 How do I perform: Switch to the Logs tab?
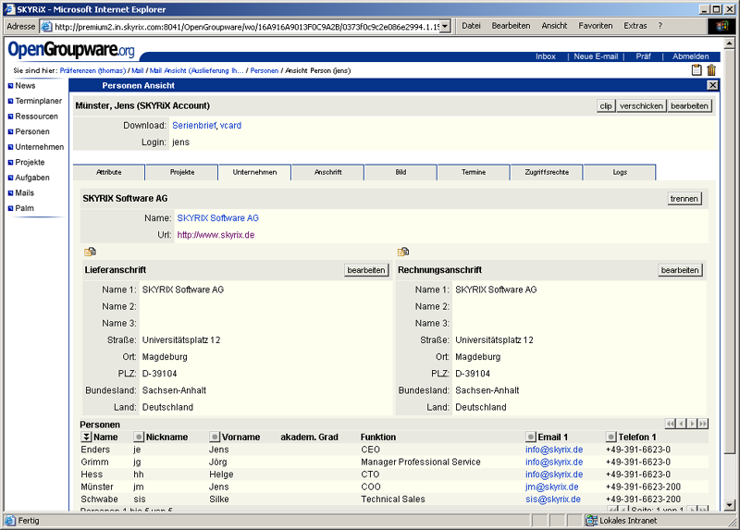pyautogui.click(x=620, y=172)
